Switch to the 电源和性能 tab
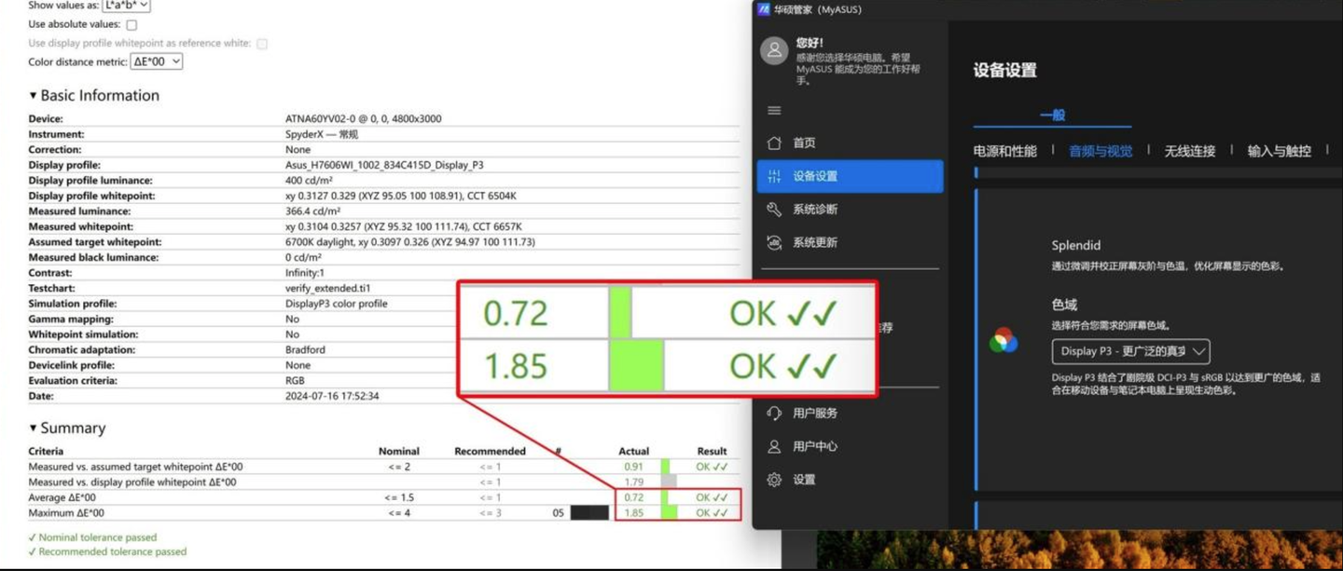This screenshot has width=1343, height=571. [1004, 151]
